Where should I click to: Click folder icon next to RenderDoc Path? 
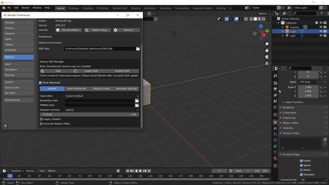[x=137, y=101]
